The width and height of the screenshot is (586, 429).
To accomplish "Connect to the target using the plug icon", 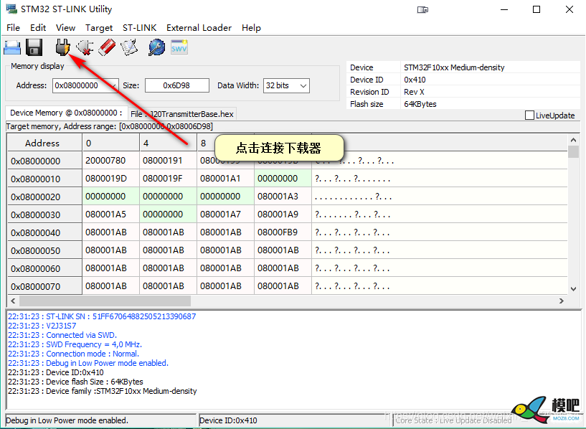I will pos(62,47).
